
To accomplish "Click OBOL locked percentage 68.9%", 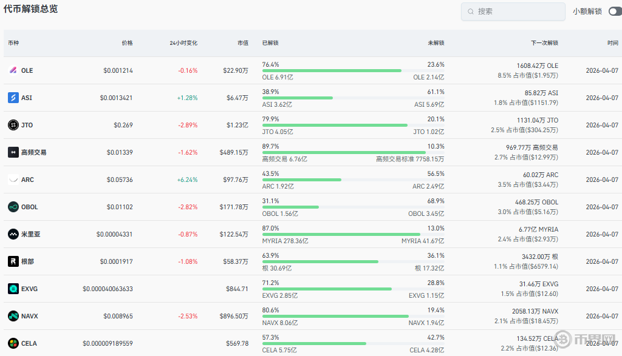I will click(436, 201).
